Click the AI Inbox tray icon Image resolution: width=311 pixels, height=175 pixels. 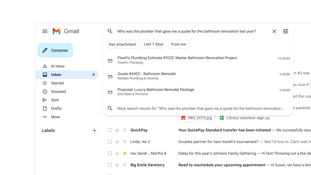point(45,66)
